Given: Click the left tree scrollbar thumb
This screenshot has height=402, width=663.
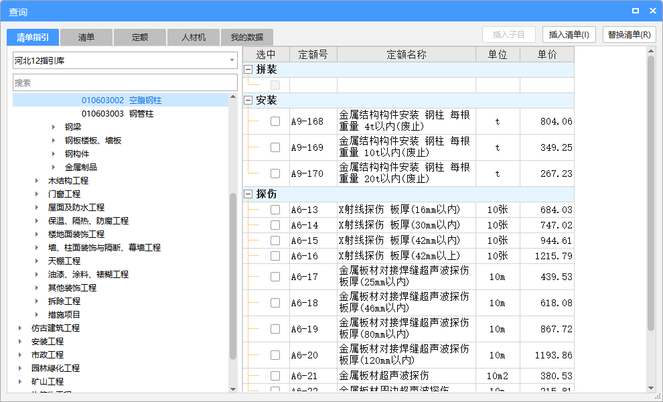Looking at the screenshot, I should tap(233, 276).
